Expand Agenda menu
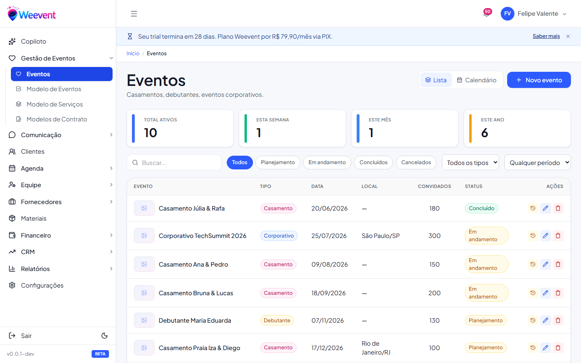This screenshot has height=363, width=581. click(x=58, y=169)
